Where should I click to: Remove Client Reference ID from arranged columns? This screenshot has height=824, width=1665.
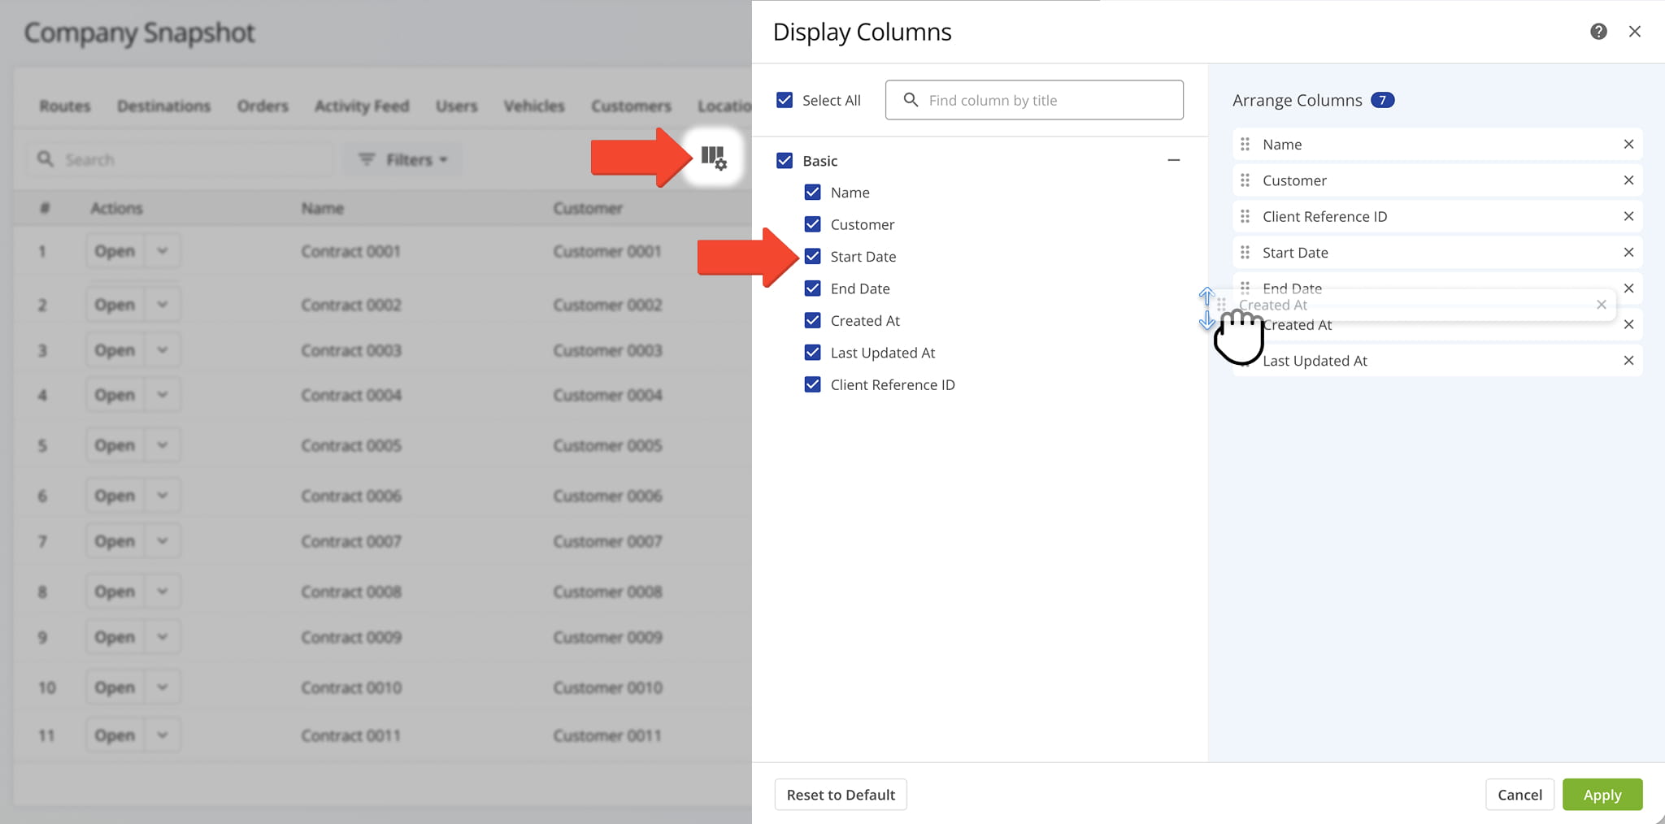click(1628, 216)
